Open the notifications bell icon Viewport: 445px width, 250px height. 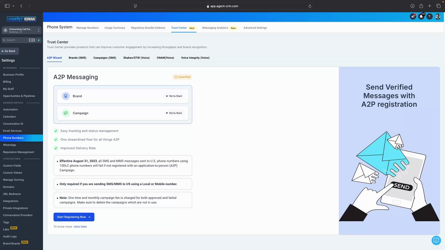421,16
